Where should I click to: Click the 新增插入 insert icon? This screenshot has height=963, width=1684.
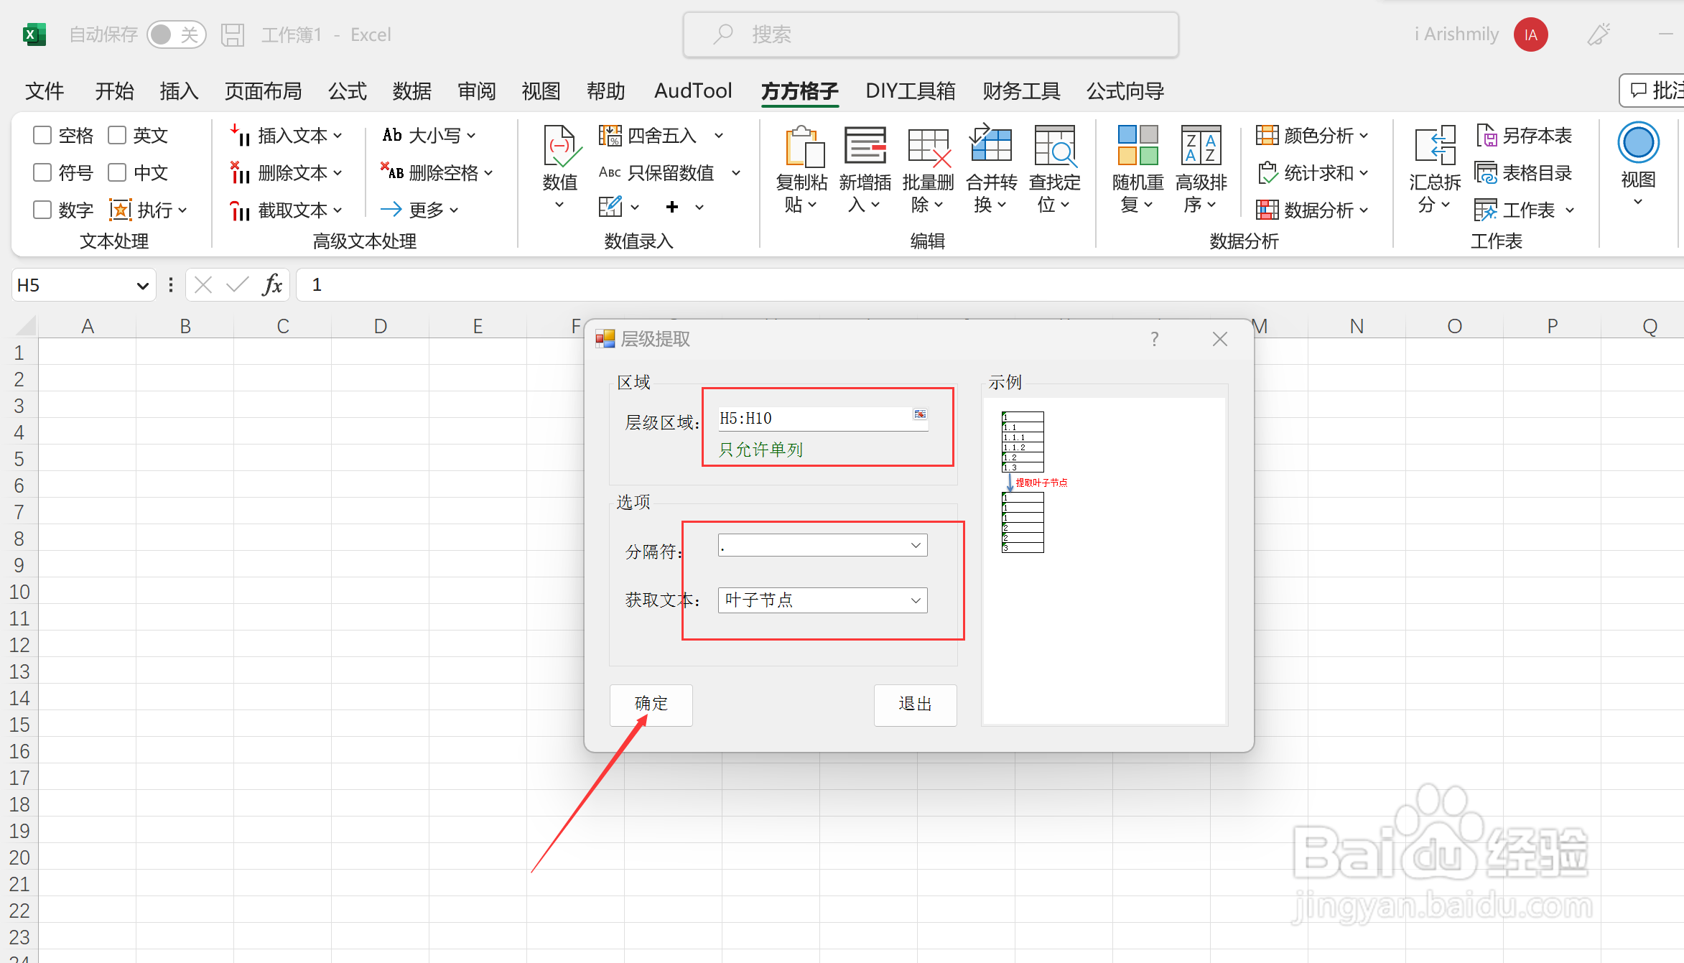pyautogui.click(x=865, y=146)
